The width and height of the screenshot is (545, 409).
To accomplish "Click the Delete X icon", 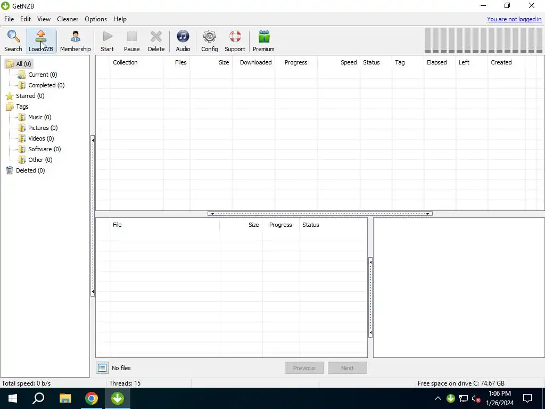I will pos(156,41).
